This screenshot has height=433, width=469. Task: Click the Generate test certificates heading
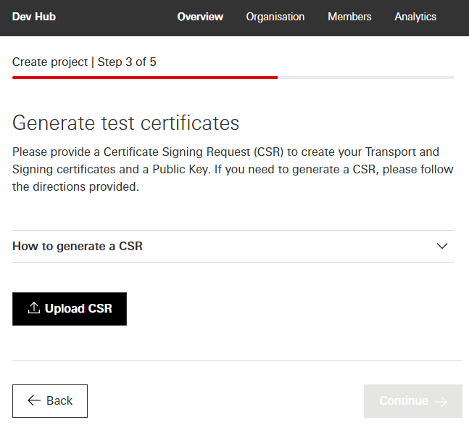coord(126,123)
